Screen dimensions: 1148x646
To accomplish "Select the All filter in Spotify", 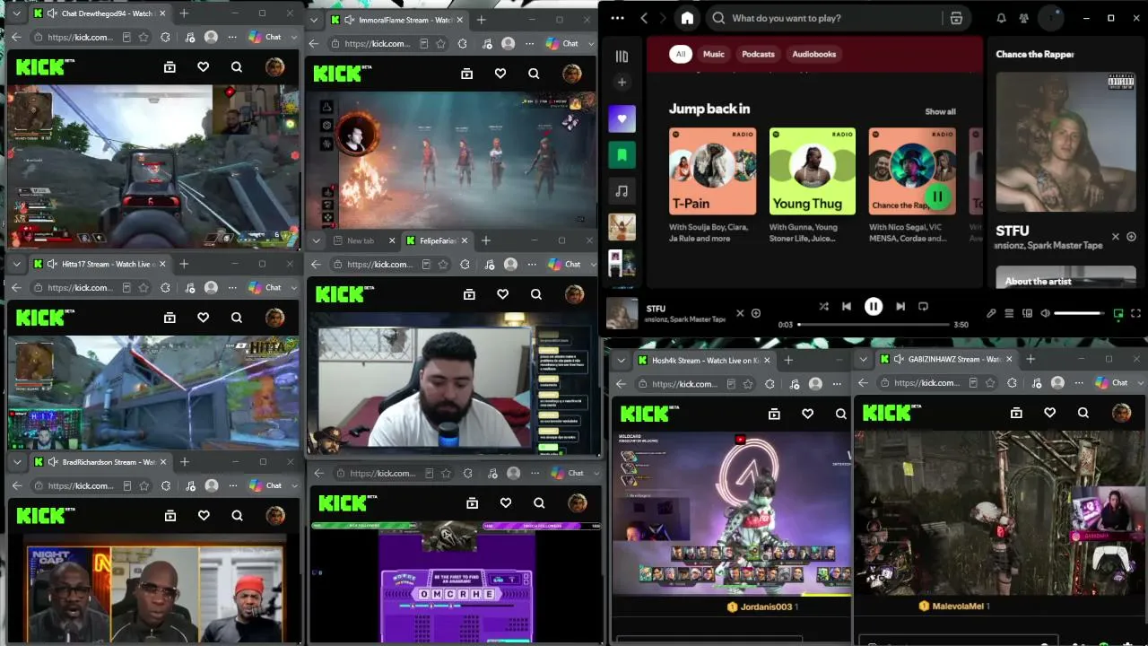I will pos(681,54).
